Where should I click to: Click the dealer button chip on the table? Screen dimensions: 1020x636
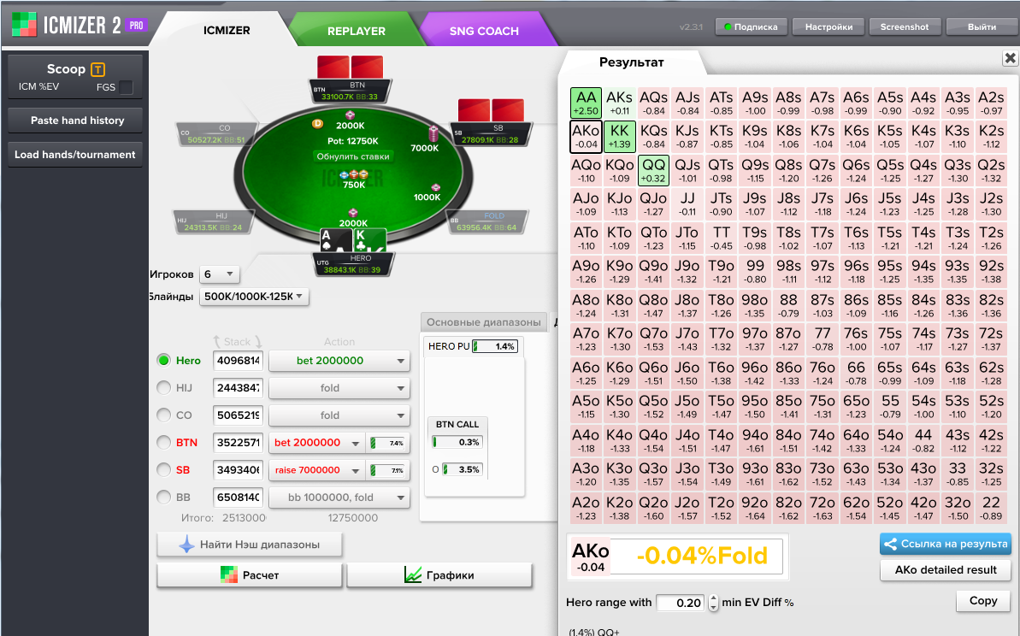click(317, 124)
